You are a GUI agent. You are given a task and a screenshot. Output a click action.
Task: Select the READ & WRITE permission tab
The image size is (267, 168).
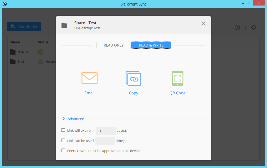(x=151, y=45)
